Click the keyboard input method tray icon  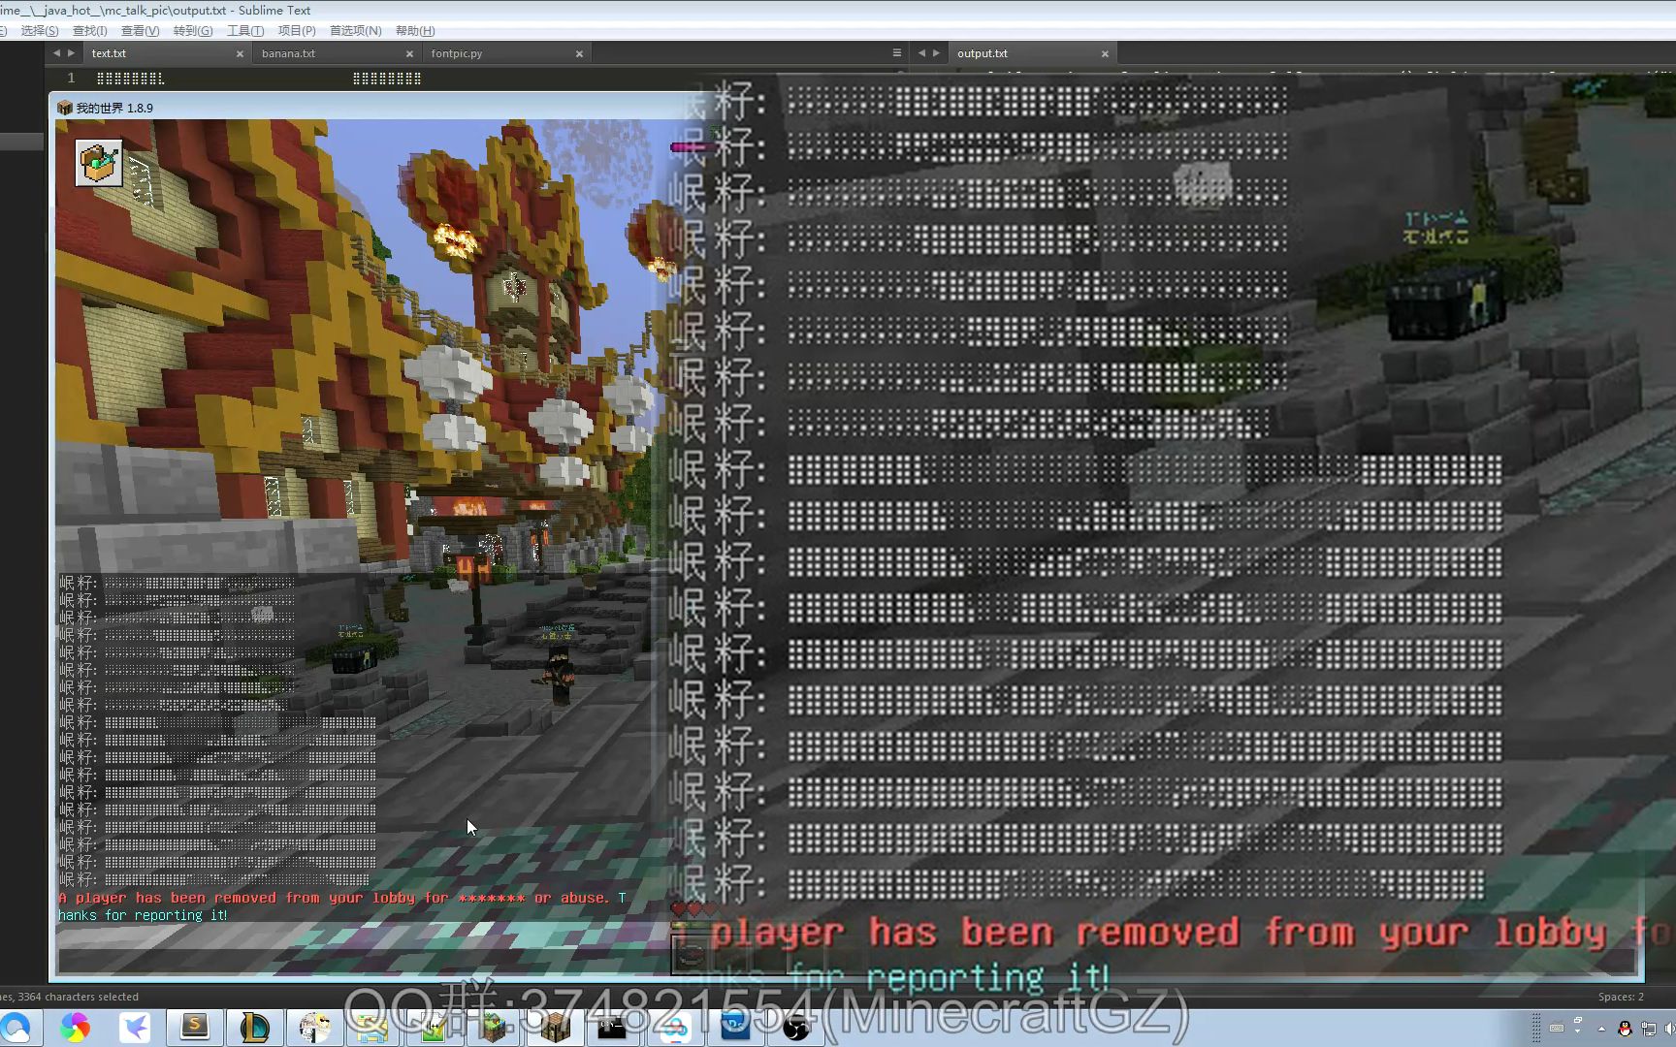[x=1557, y=1028]
